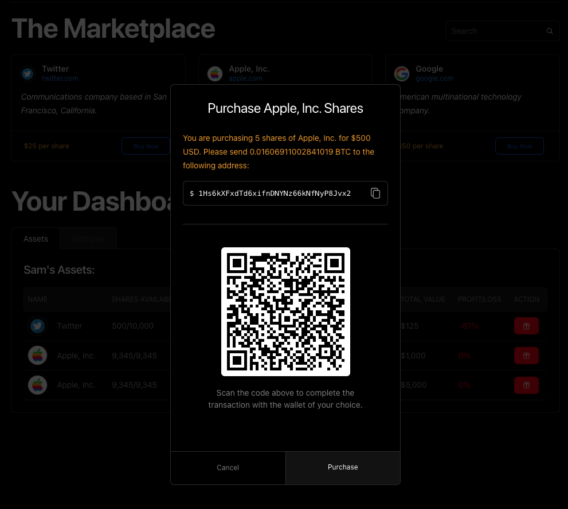Click the Search input field
Viewport: 568px width, 509px height.
click(x=493, y=31)
